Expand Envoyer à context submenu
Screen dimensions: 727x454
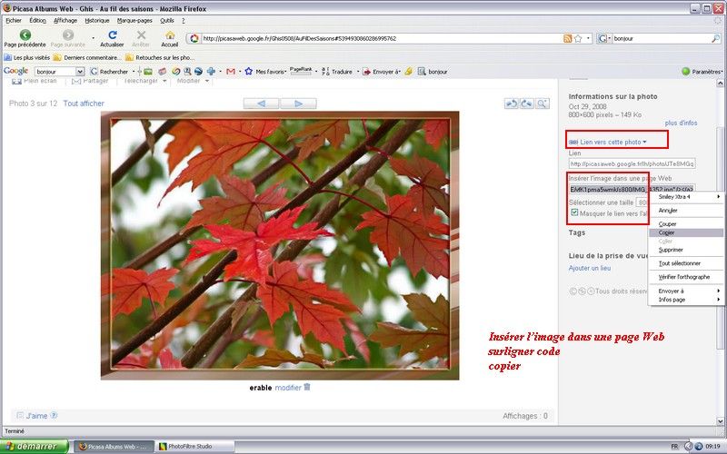[687, 291]
